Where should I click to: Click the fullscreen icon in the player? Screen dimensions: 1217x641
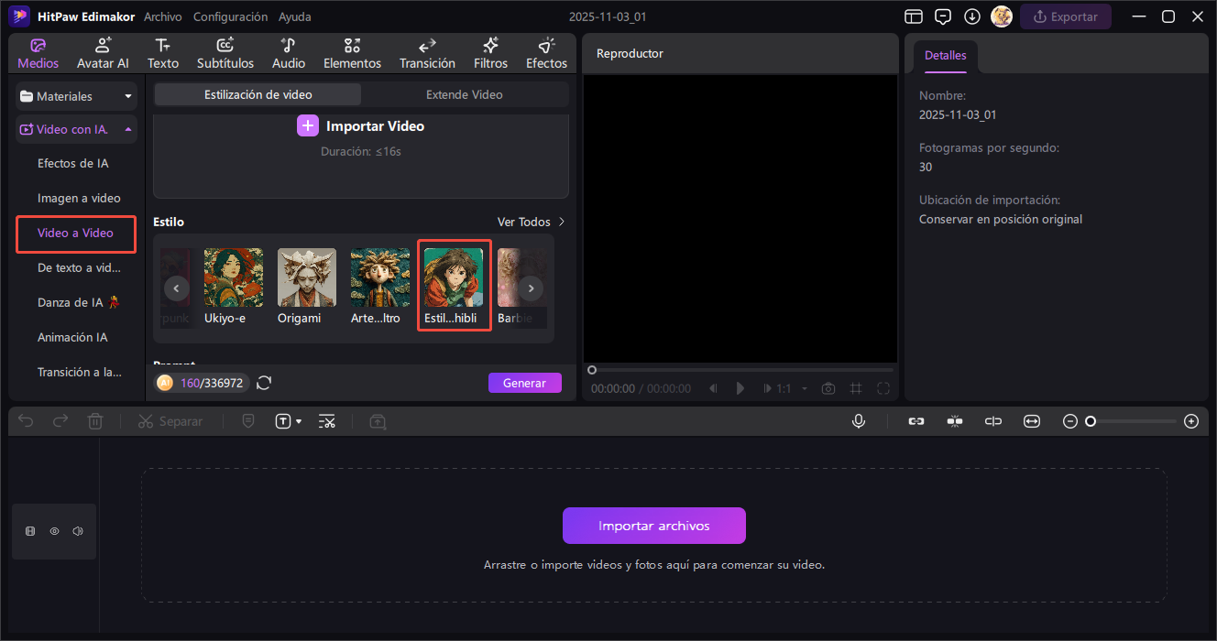point(883,388)
